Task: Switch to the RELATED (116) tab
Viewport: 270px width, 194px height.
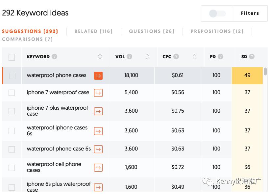Action: (93, 31)
